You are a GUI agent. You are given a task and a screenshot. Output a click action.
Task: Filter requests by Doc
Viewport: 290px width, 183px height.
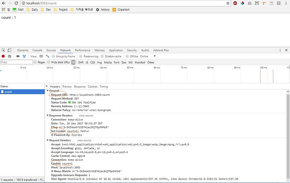point(124,62)
